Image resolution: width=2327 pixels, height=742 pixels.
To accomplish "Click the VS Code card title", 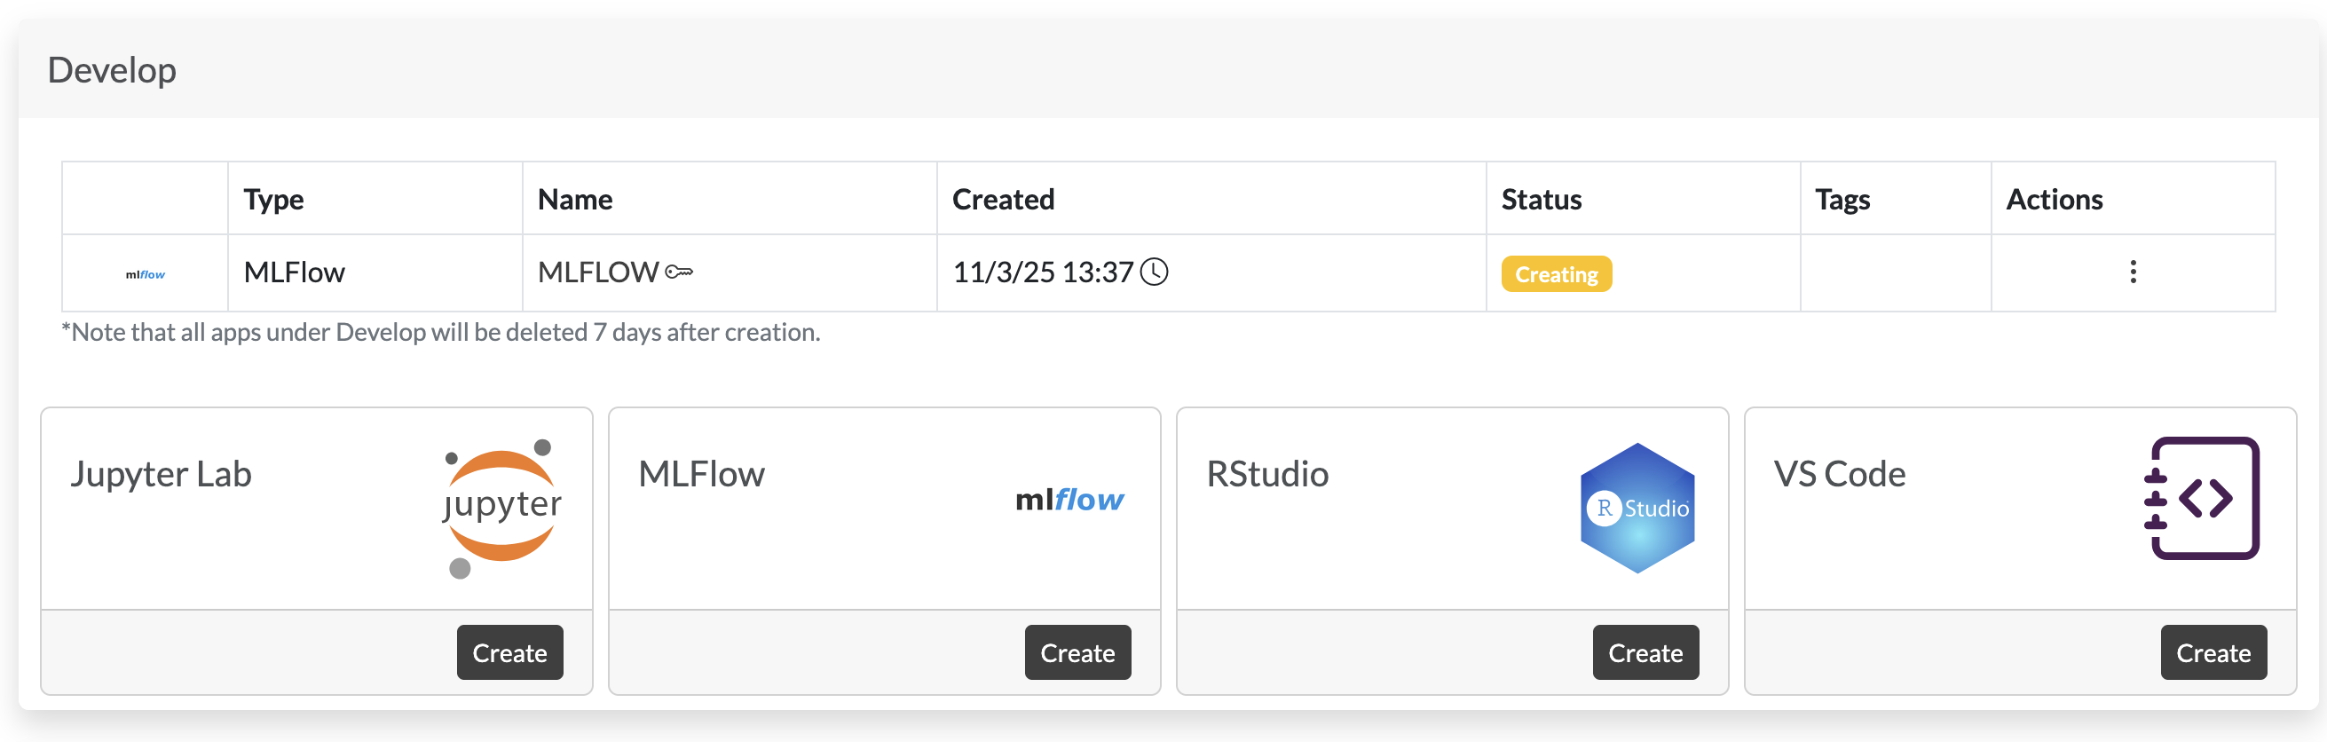I will pyautogui.click(x=1839, y=474).
